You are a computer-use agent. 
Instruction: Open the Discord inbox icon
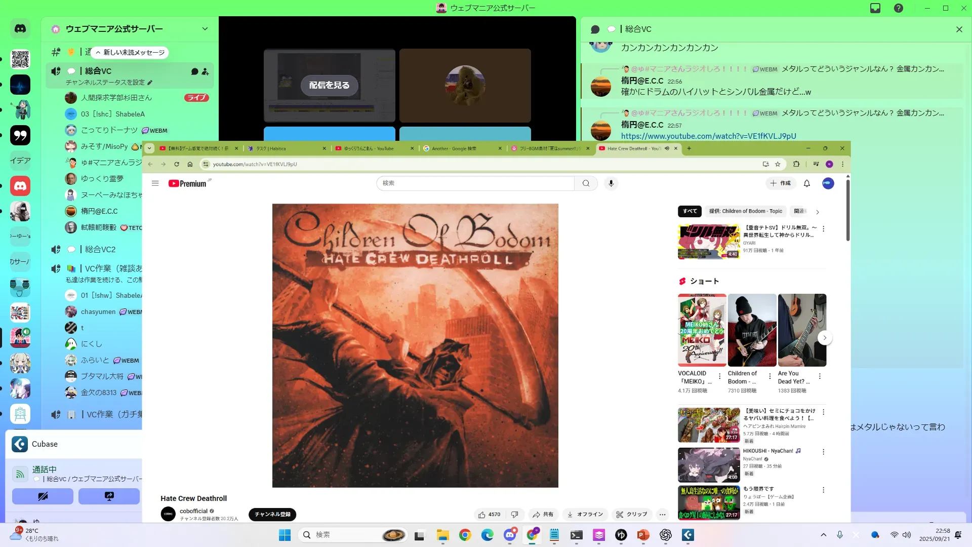coord(875,8)
